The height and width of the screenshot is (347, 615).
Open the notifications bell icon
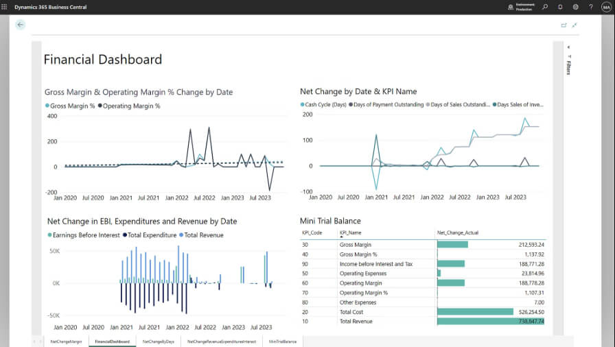coord(560,7)
